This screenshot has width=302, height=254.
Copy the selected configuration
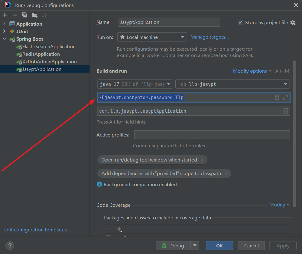tap(24, 15)
